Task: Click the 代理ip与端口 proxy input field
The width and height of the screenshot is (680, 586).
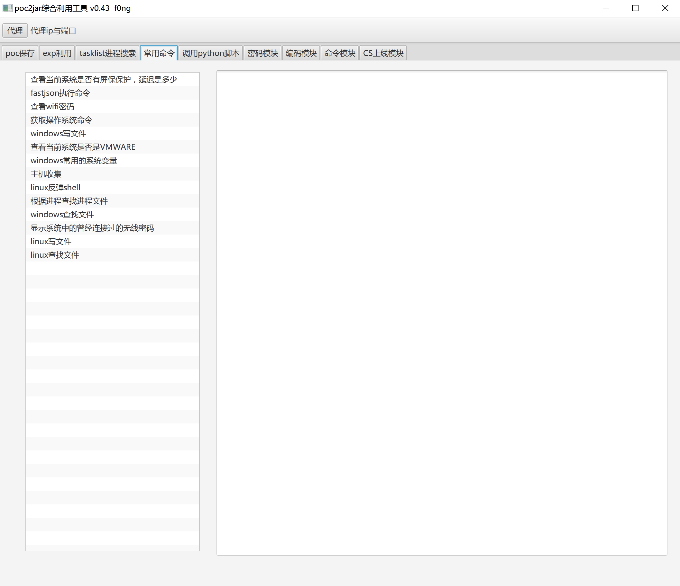Action: pyautogui.click(x=53, y=31)
